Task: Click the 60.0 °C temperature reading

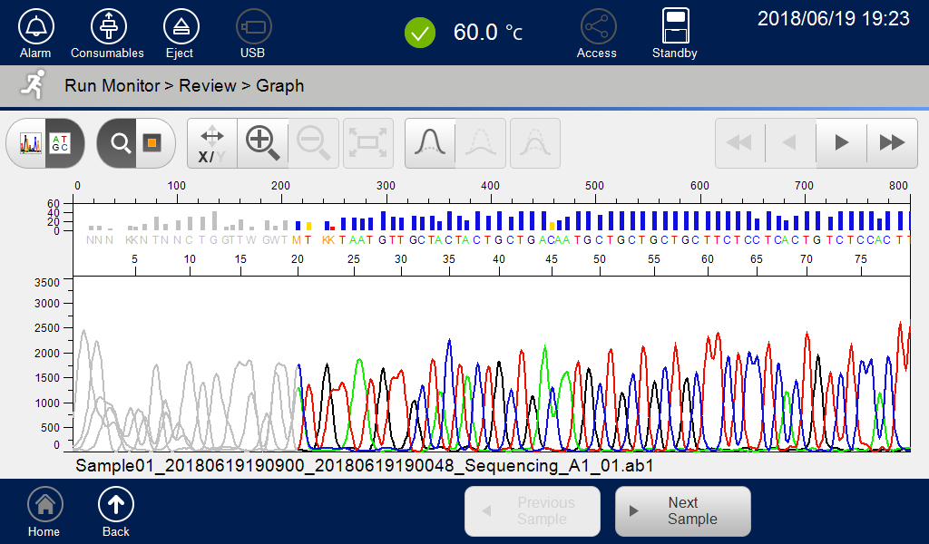Action: pos(487,32)
